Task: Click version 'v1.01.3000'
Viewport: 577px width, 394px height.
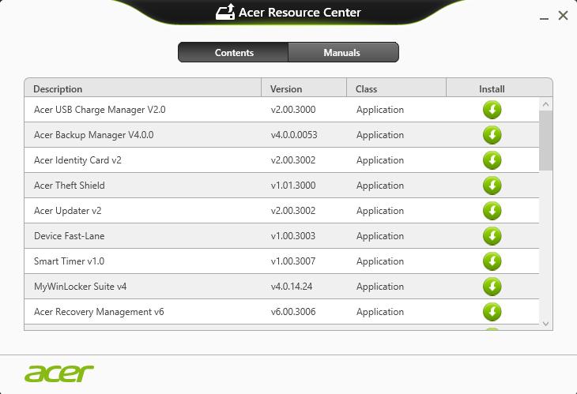Action: coord(293,186)
